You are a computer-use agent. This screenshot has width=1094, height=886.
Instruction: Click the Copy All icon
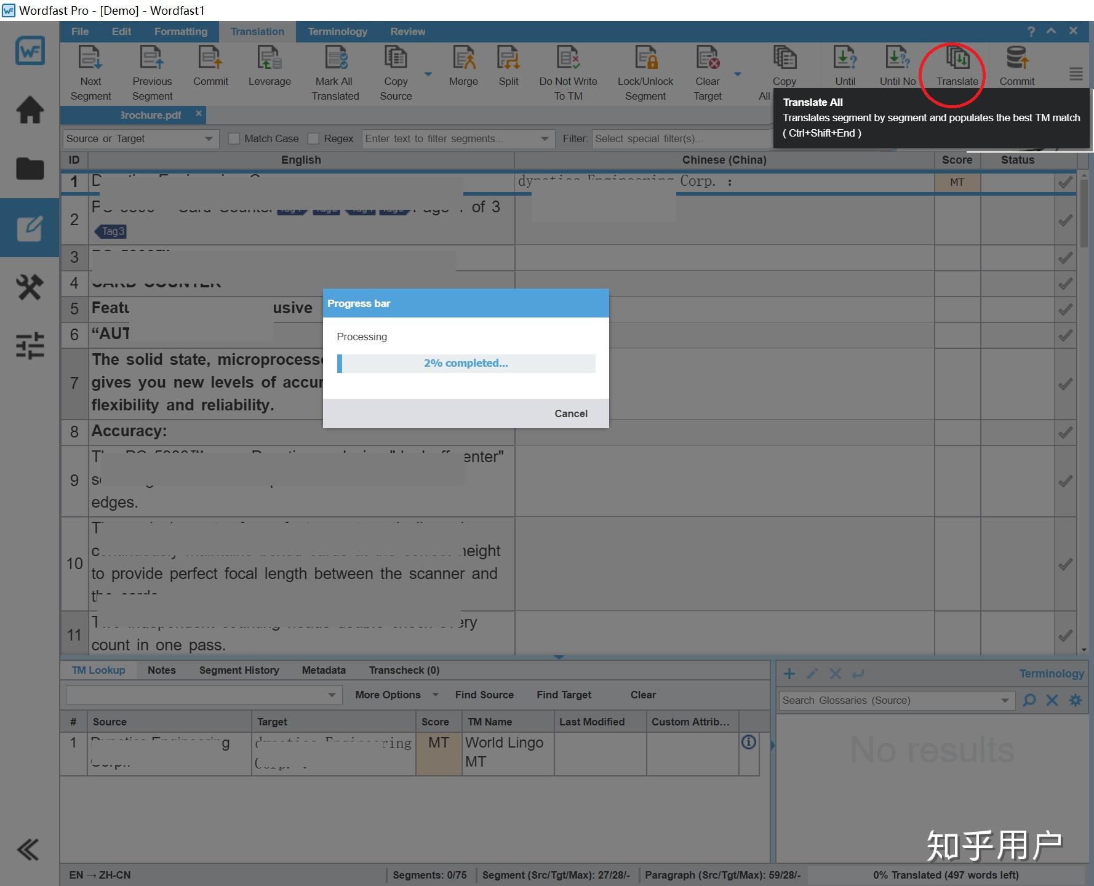(785, 57)
